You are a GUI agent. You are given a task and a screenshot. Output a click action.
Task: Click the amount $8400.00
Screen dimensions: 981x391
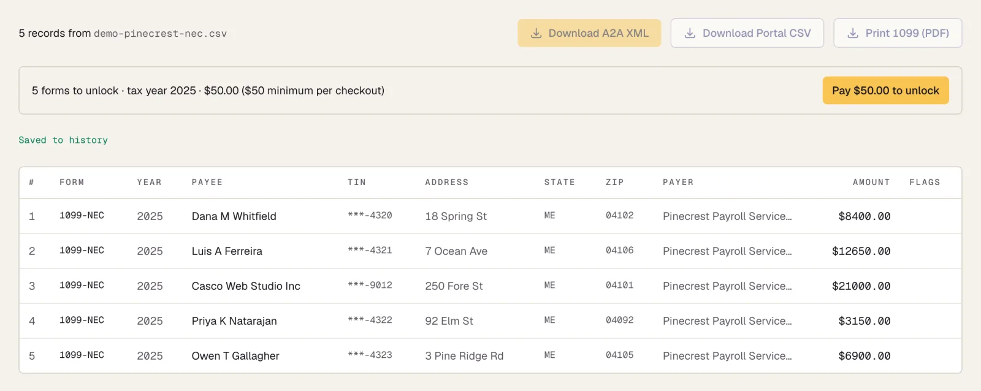[865, 216]
